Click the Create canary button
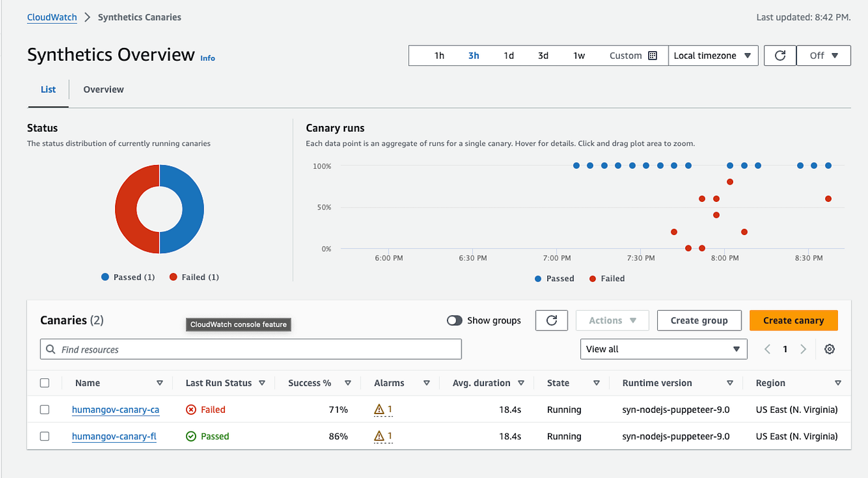This screenshot has height=478, width=868. click(x=793, y=320)
